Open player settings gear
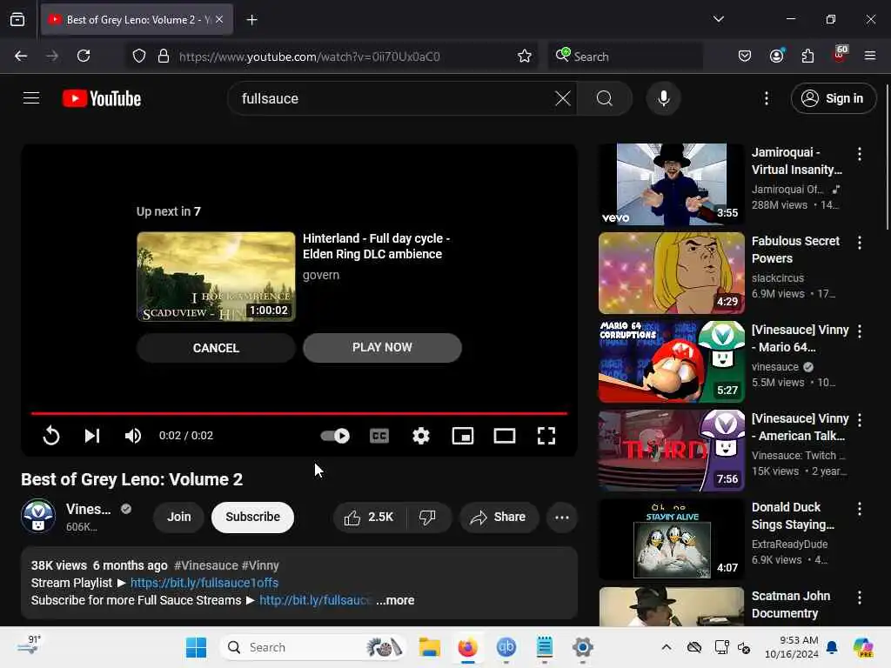 [420, 436]
